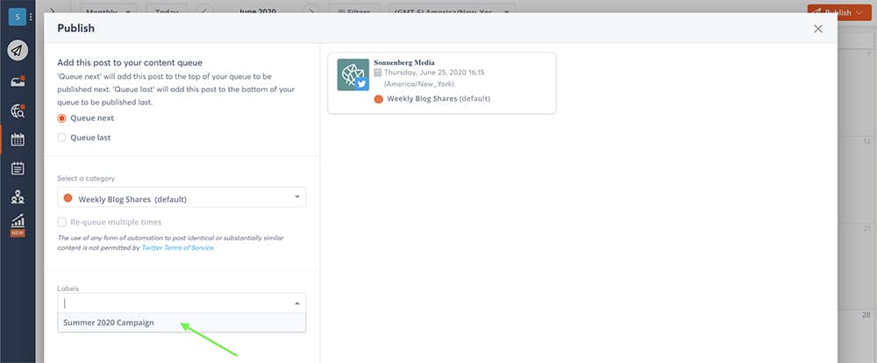The width and height of the screenshot is (877, 363).
Task: Open the analytics bar chart icon marked NEW
Action: [18, 224]
